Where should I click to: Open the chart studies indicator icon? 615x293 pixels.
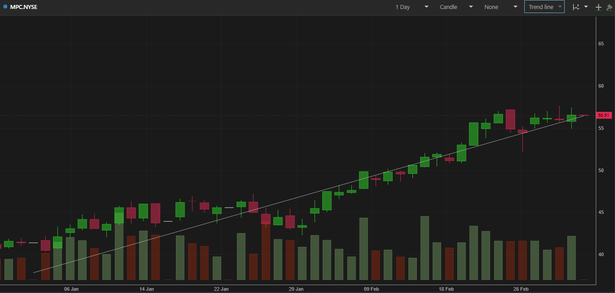tap(576, 7)
